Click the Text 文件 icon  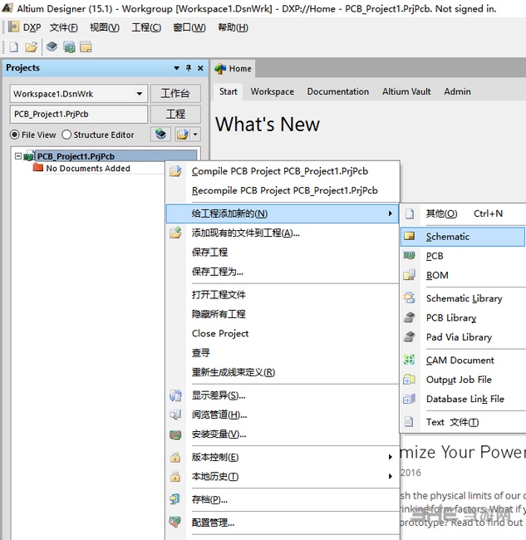pyautogui.click(x=409, y=422)
